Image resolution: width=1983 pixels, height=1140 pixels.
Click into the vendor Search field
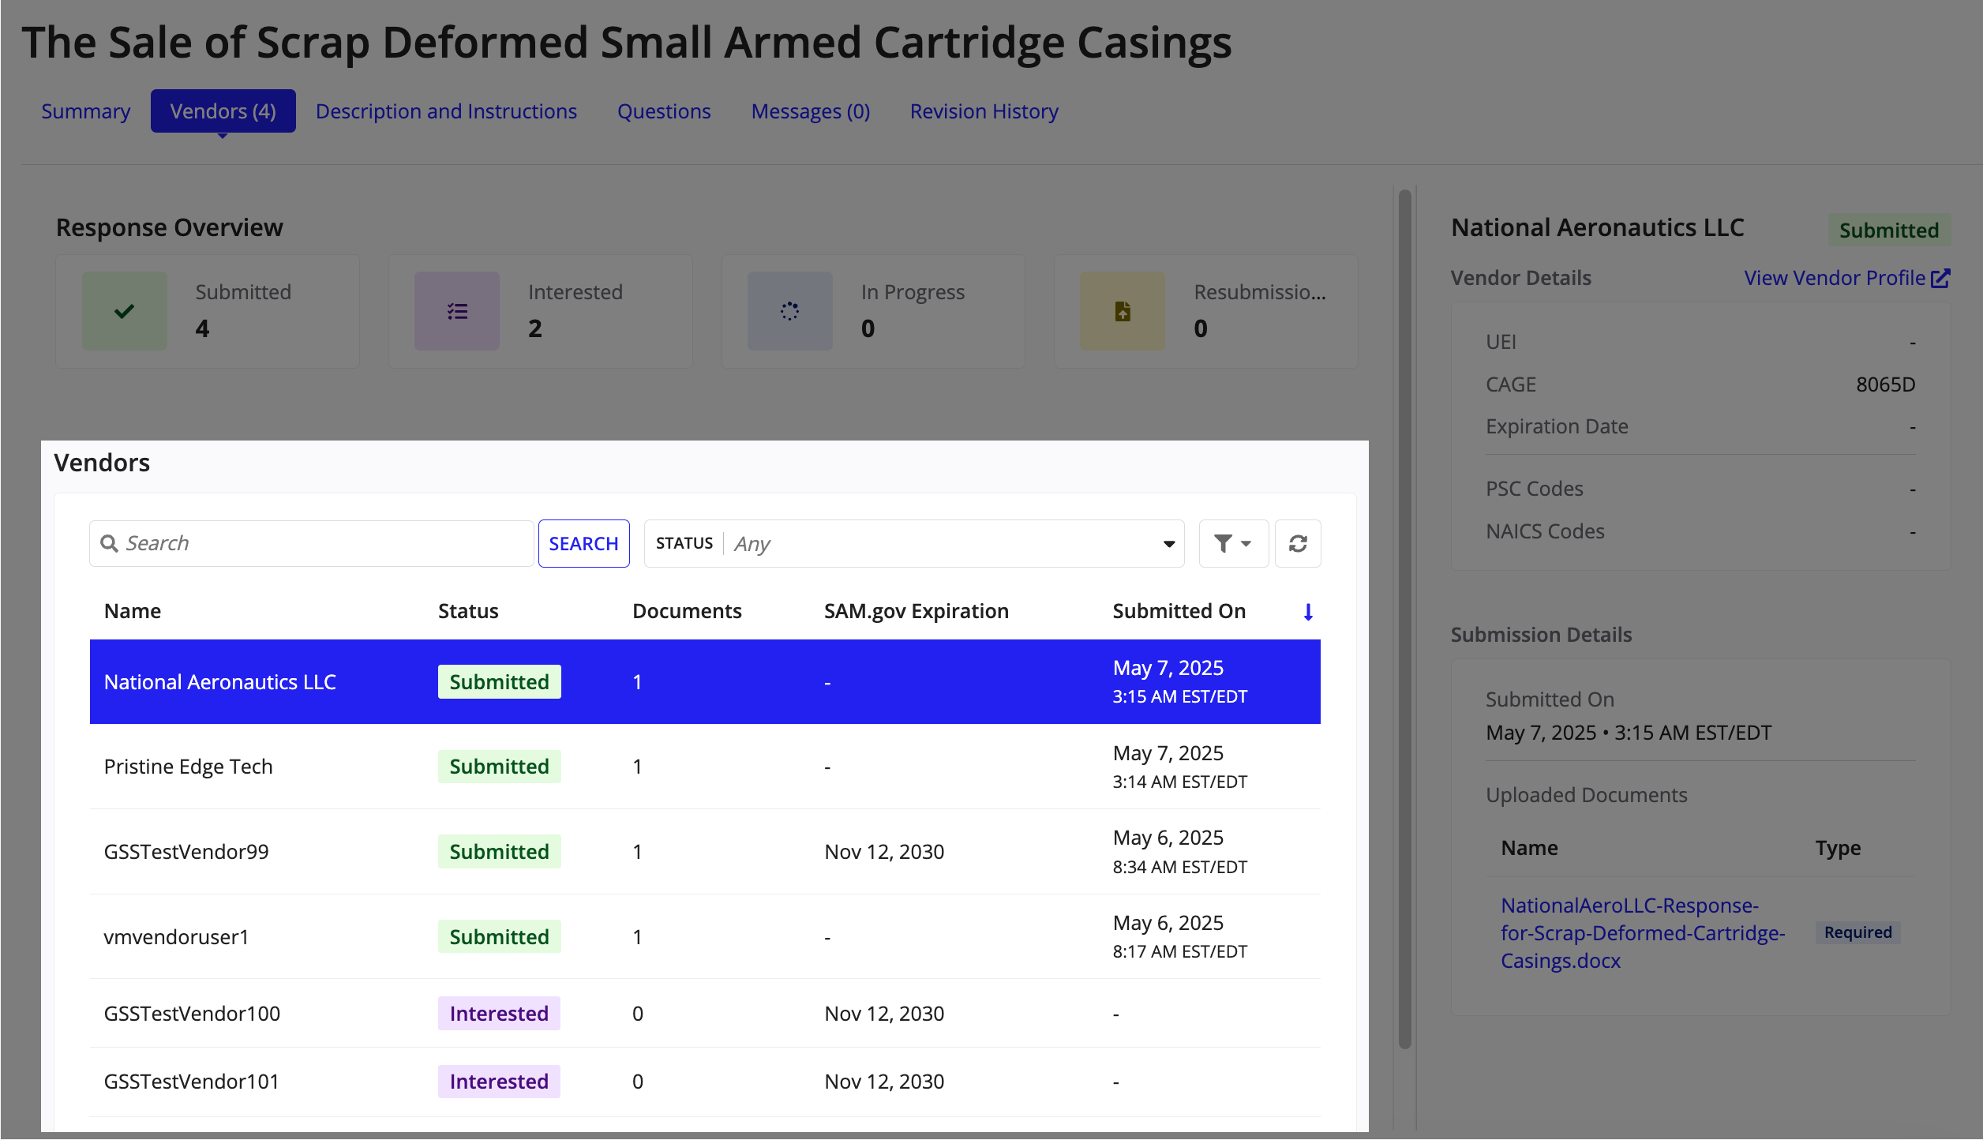click(x=312, y=543)
